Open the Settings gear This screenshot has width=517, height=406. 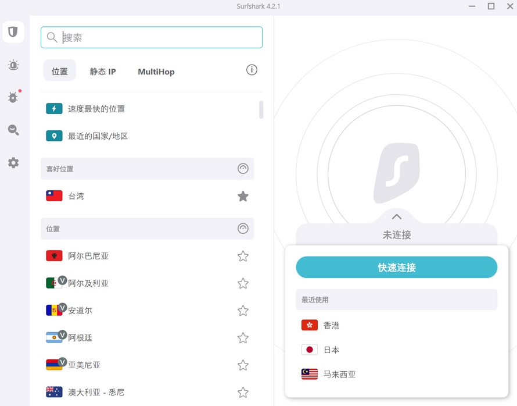click(13, 163)
